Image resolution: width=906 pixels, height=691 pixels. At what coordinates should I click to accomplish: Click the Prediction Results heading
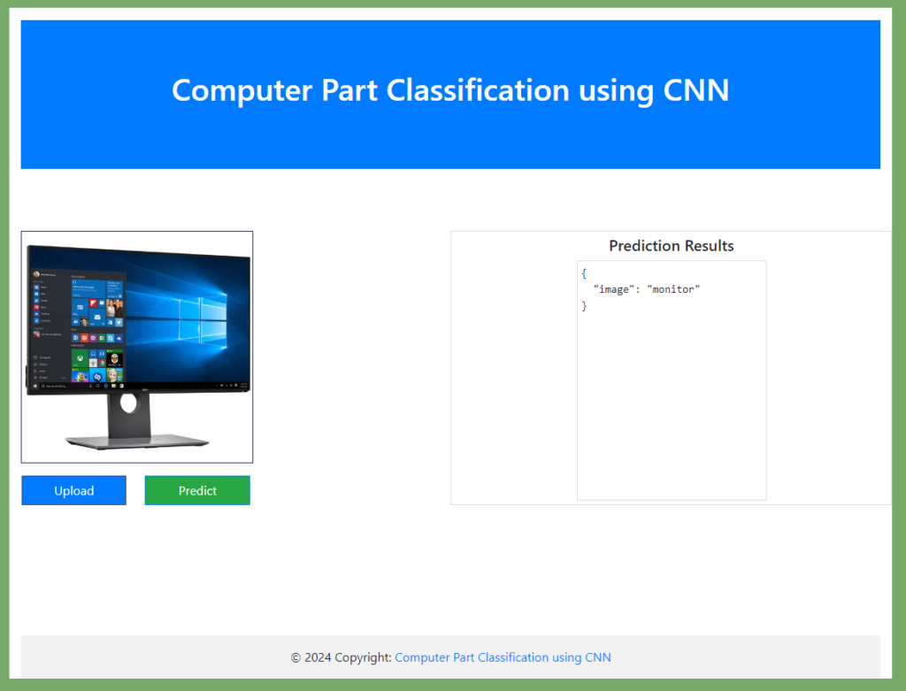point(672,246)
